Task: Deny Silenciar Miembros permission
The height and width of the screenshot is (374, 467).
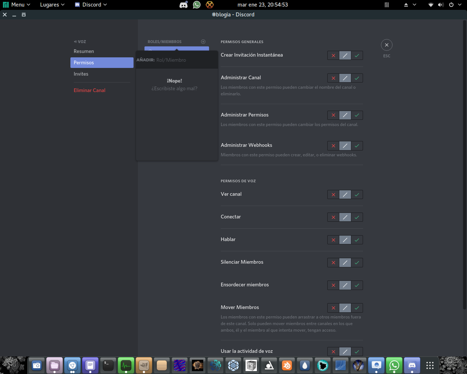Action: click(x=333, y=263)
